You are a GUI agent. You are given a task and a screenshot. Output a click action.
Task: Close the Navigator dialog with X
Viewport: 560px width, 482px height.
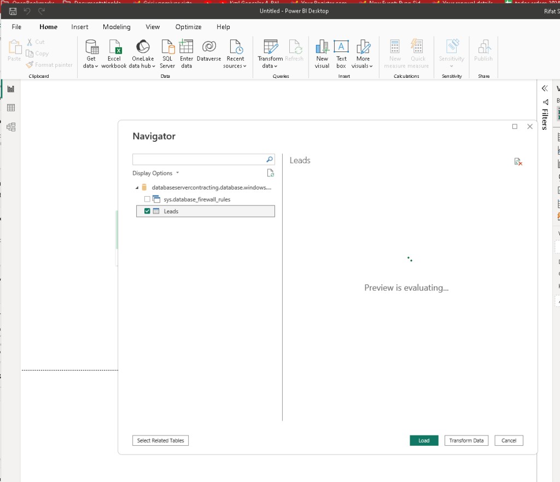point(529,126)
